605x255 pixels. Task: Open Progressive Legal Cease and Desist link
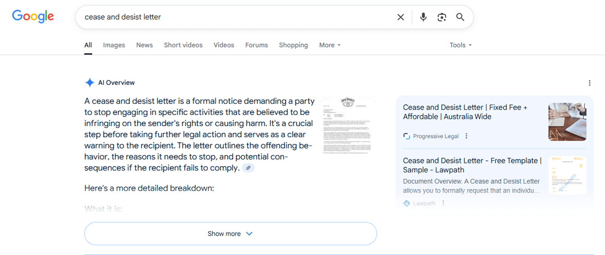pyautogui.click(x=465, y=112)
